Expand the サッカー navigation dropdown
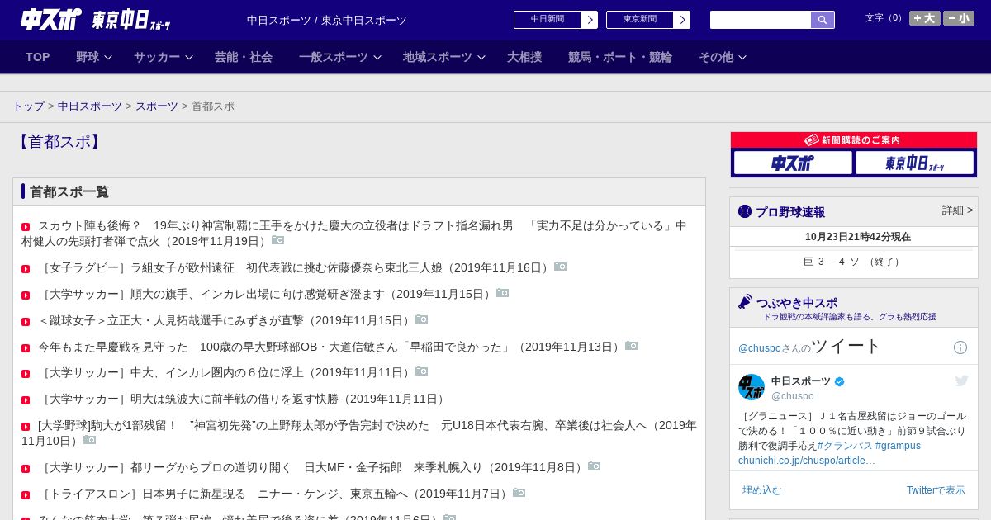 coord(164,57)
